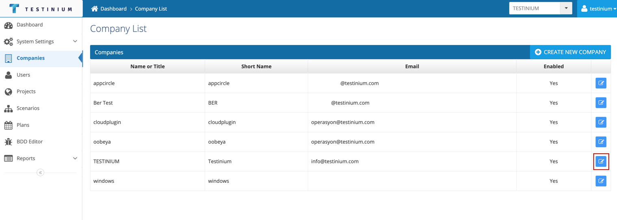Click the TESTINIUM company selector field
617x220 pixels.
click(x=535, y=8)
